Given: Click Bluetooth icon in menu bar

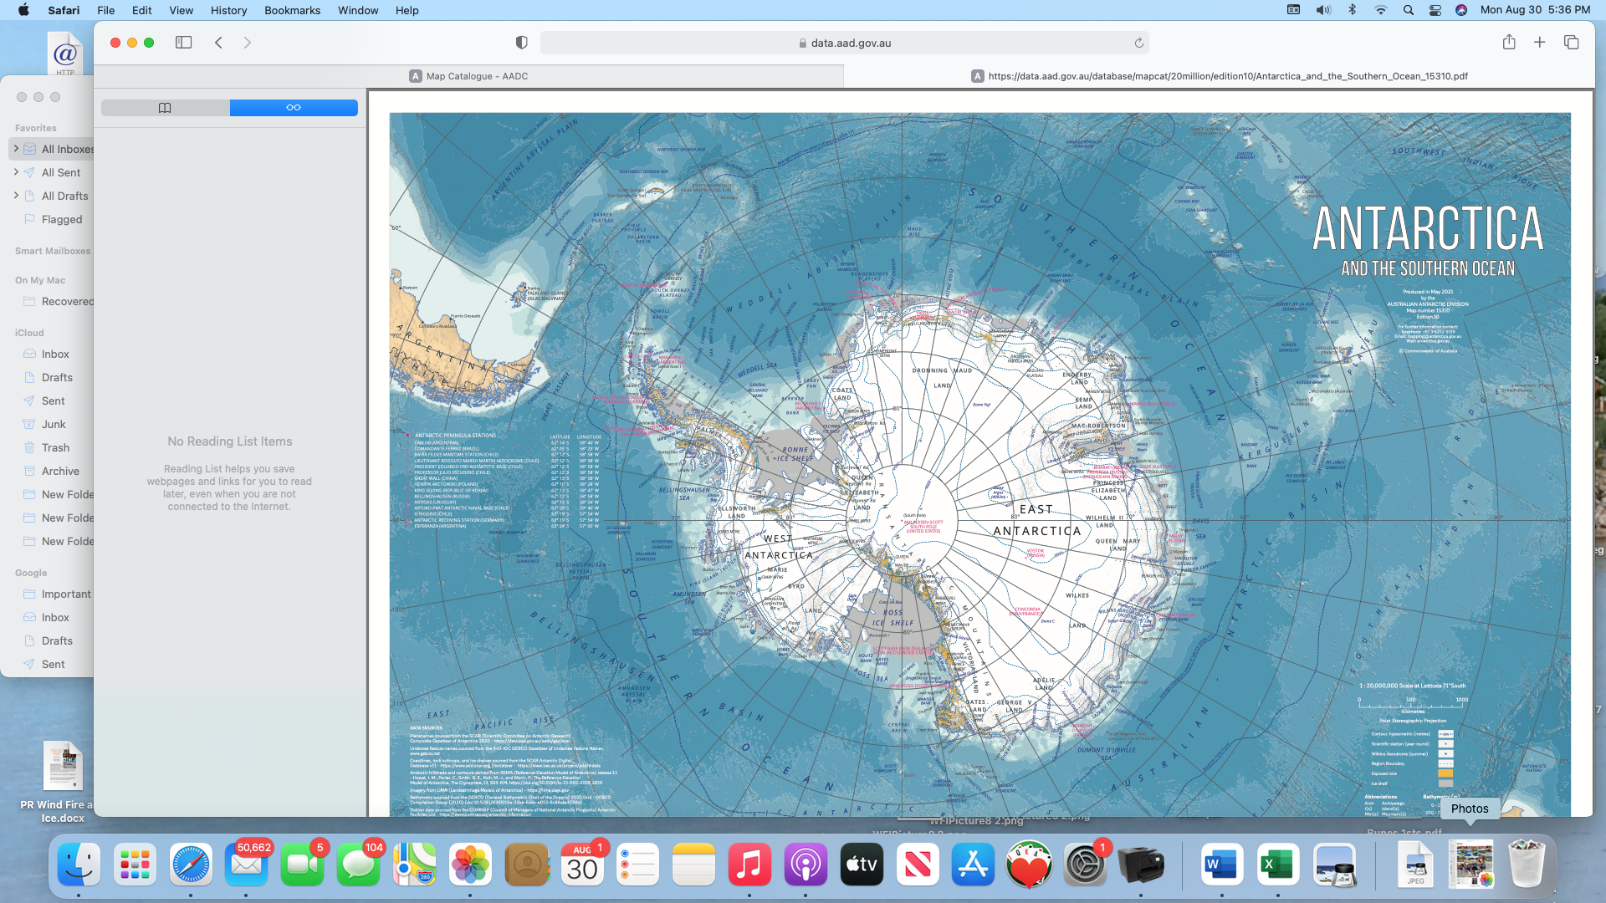Looking at the screenshot, I should coord(1352,10).
